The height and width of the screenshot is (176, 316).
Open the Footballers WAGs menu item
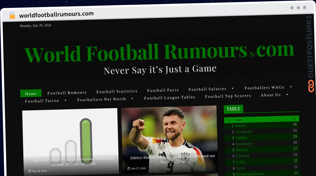(265, 87)
